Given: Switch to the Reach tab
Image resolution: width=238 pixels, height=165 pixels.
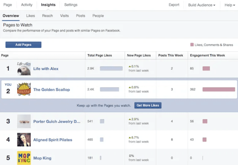Looking at the screenshot, I should tap(47, 16).
